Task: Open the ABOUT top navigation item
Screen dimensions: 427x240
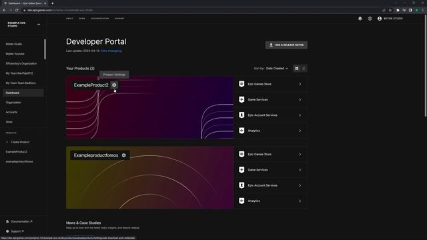Action: (x=69, y=19)
